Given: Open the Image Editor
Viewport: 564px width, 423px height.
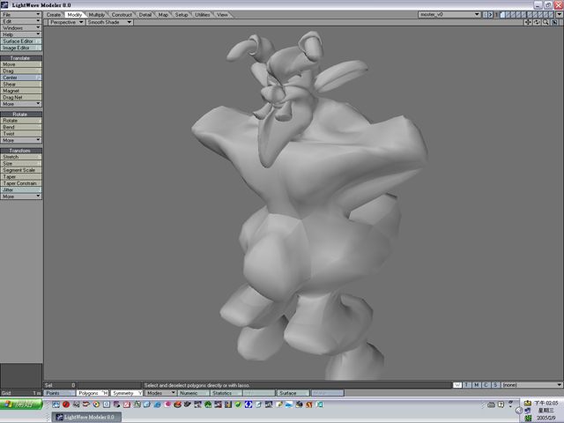Looking at the screenshot, I should [x=21, y=48].
